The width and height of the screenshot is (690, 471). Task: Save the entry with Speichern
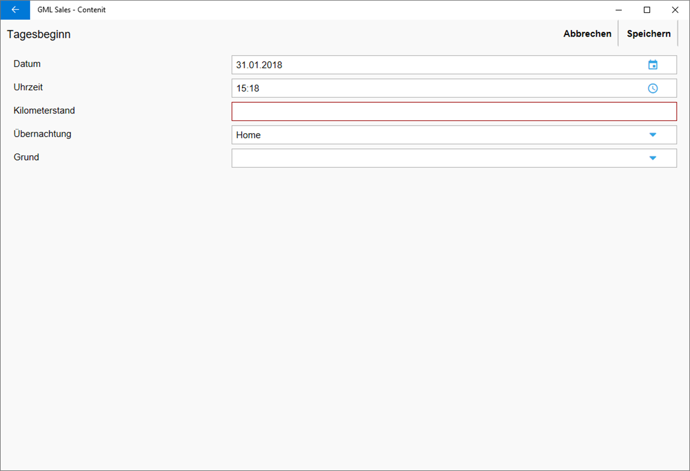tap(649, 34)
